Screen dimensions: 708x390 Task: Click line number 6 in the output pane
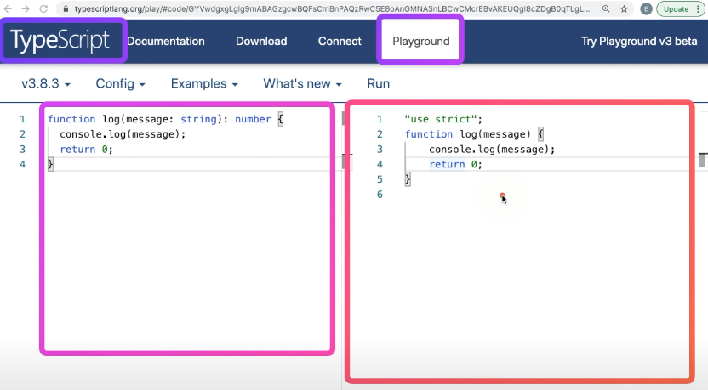[380, 195]
